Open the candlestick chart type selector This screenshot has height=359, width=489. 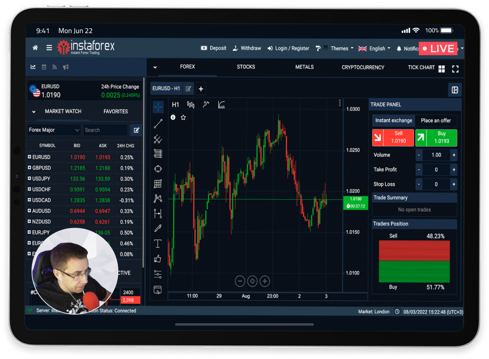[191, 105]
